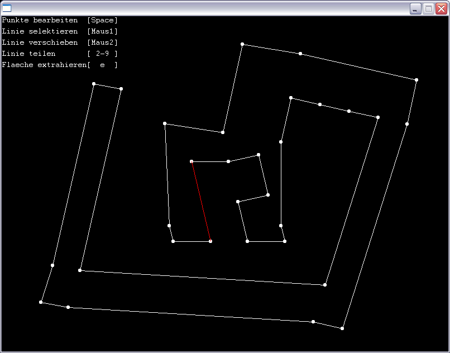450x353 pixels.
Task: Select the leftmost vertex at the bottom left
Action: tap(41, 302)
